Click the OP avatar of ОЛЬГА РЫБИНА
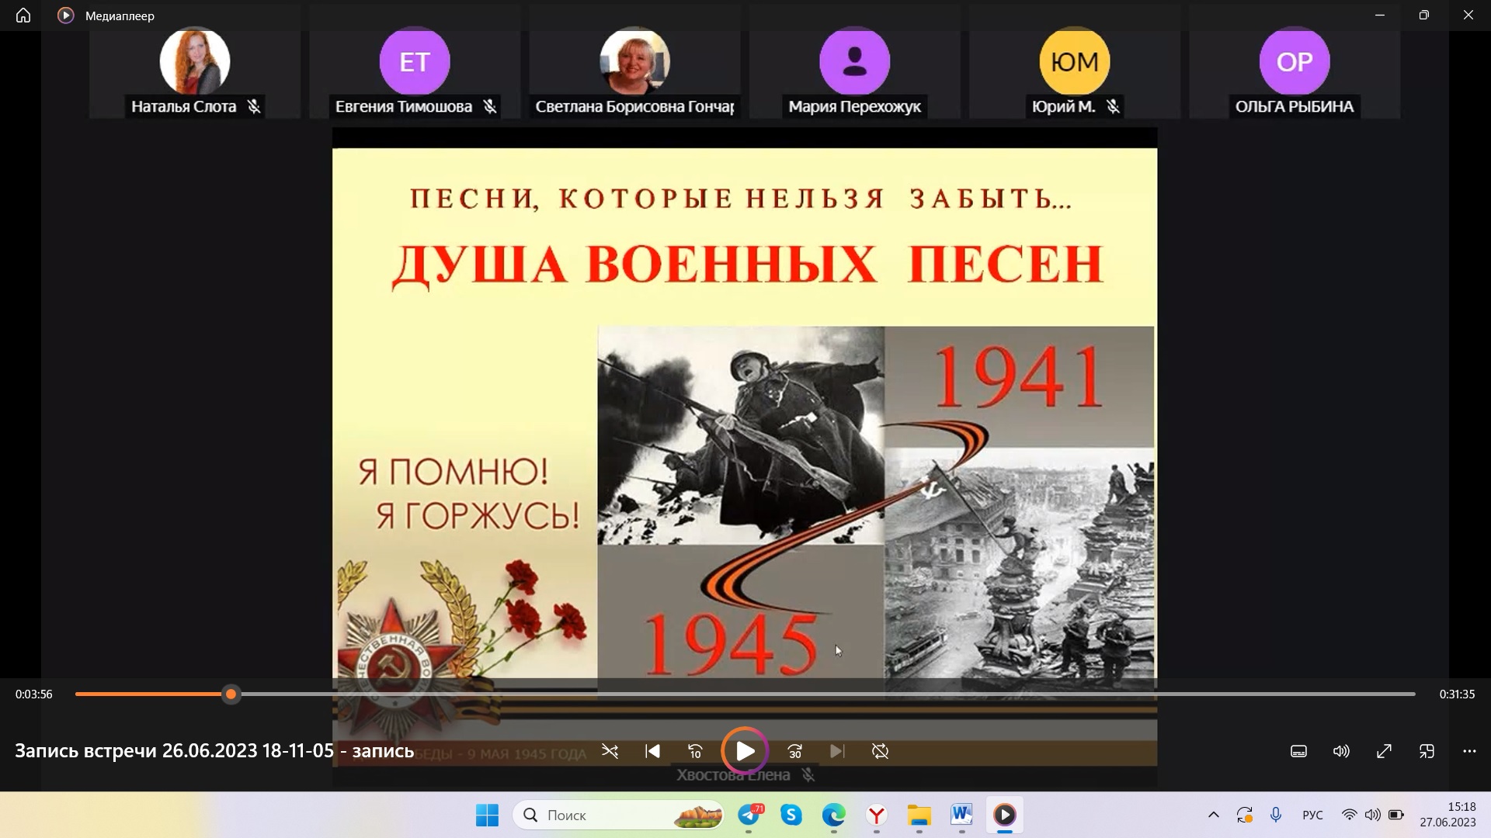The height and width of the screenshot is (838, 1491). tap(1295, 61)
